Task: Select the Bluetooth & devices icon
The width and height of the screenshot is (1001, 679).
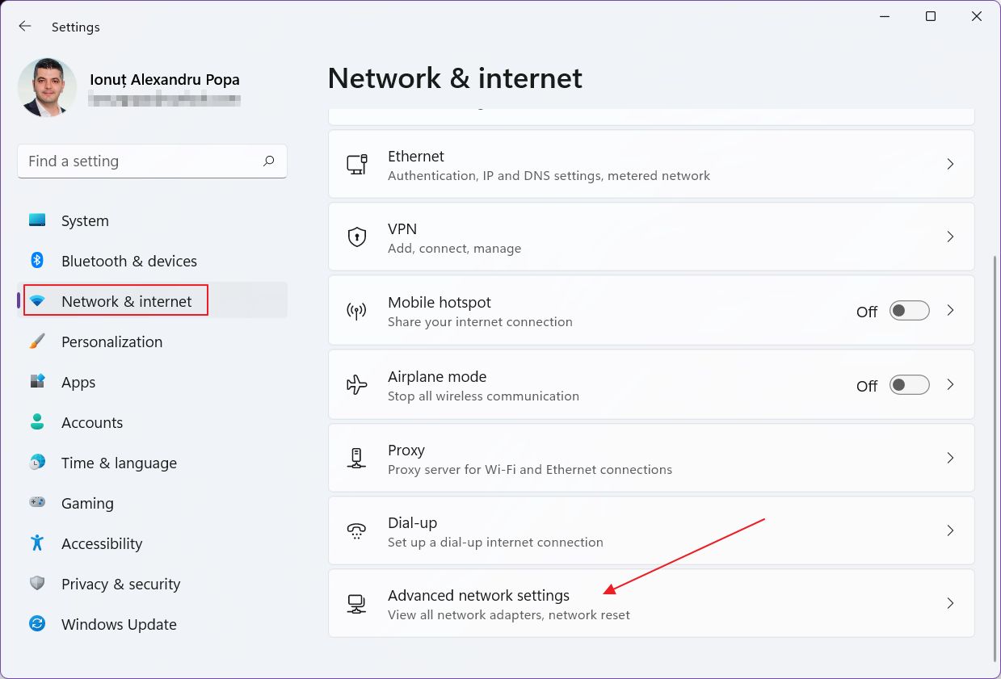Action: coord(37,261)
